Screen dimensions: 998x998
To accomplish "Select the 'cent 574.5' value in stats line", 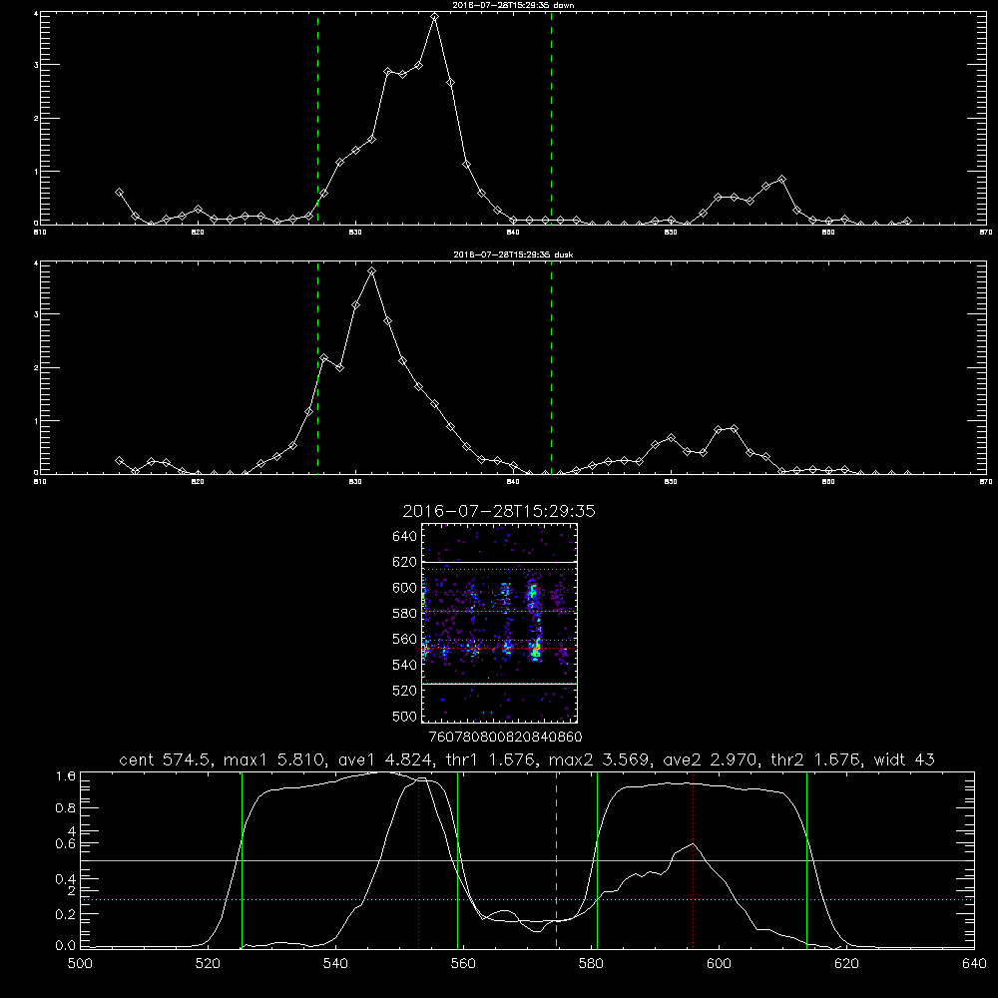I will tap(165, 759).
